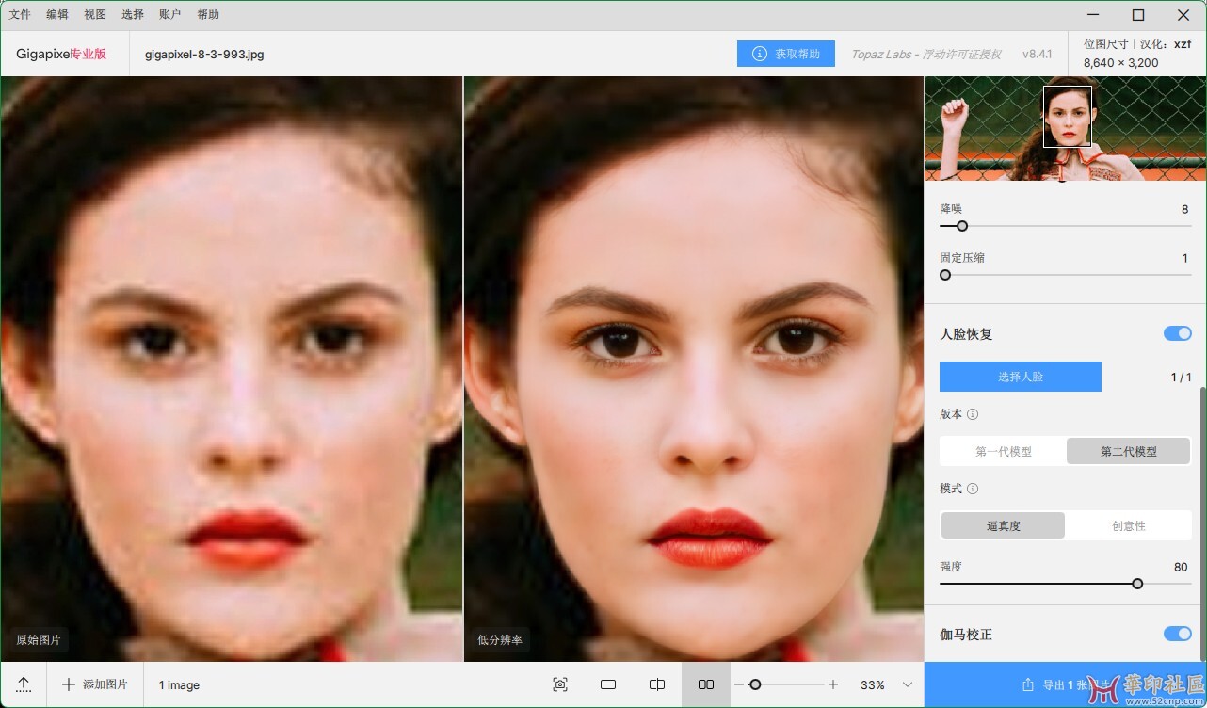This screenshot has height=708, width=1207.
Task: Switch to single image view
Action: pyautogui.click(x=608, y=684)
